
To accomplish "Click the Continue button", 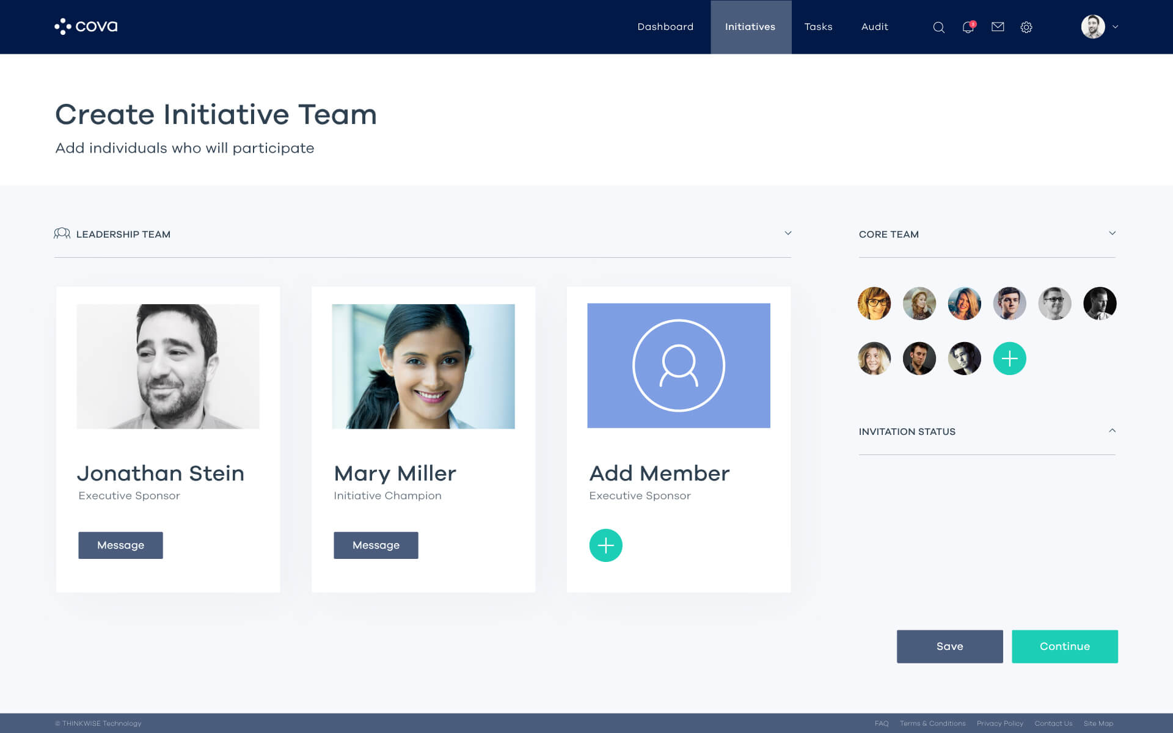I will [1064, 646].
